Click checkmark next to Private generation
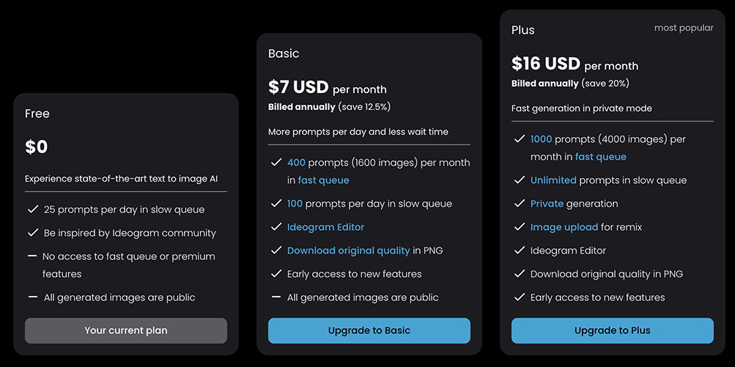Image resolution: width=735 pixels, height=367 pixels. click(x=519, y=204)
